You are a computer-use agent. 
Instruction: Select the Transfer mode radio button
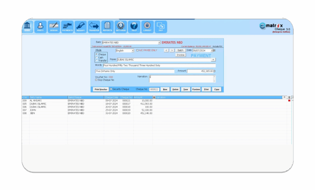point(97,61)
